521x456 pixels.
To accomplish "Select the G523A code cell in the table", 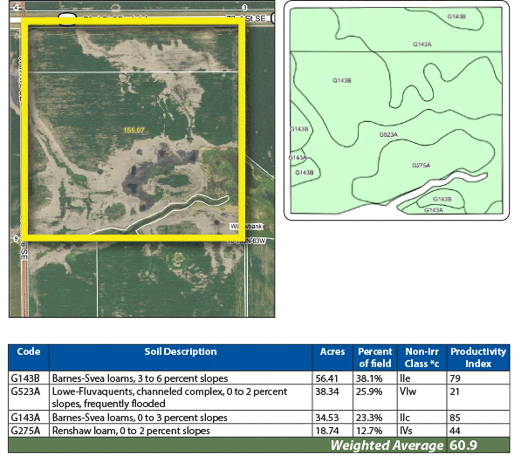I will coord(25,392).
